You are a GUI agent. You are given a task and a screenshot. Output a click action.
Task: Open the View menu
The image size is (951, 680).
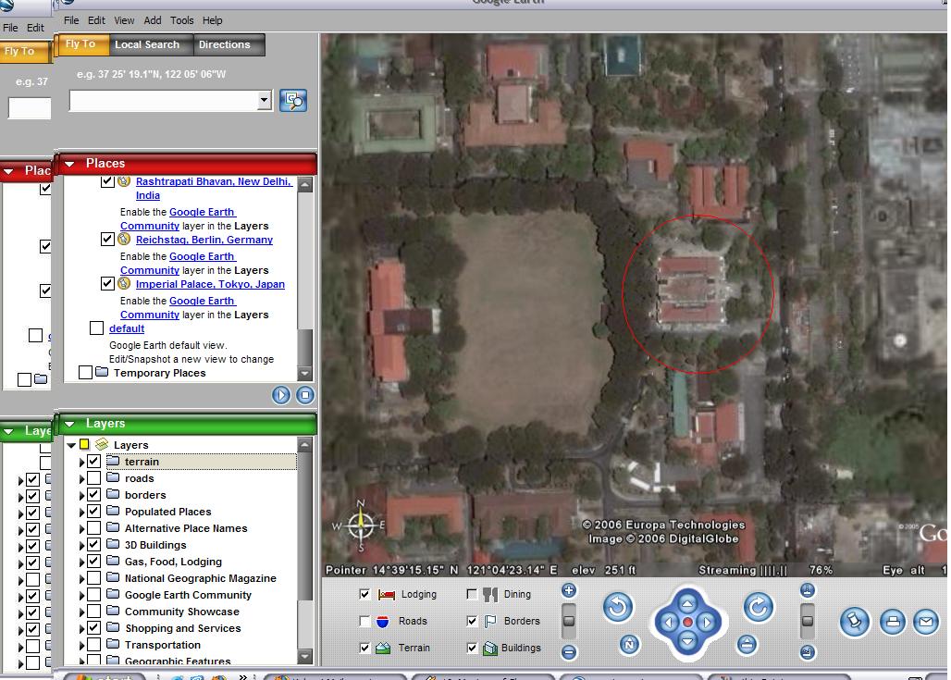(x=124, y=20)
